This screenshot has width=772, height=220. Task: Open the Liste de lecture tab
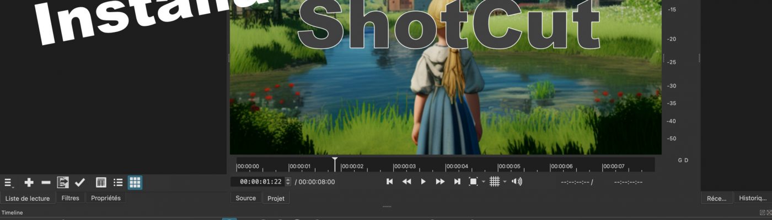point(28,198)
